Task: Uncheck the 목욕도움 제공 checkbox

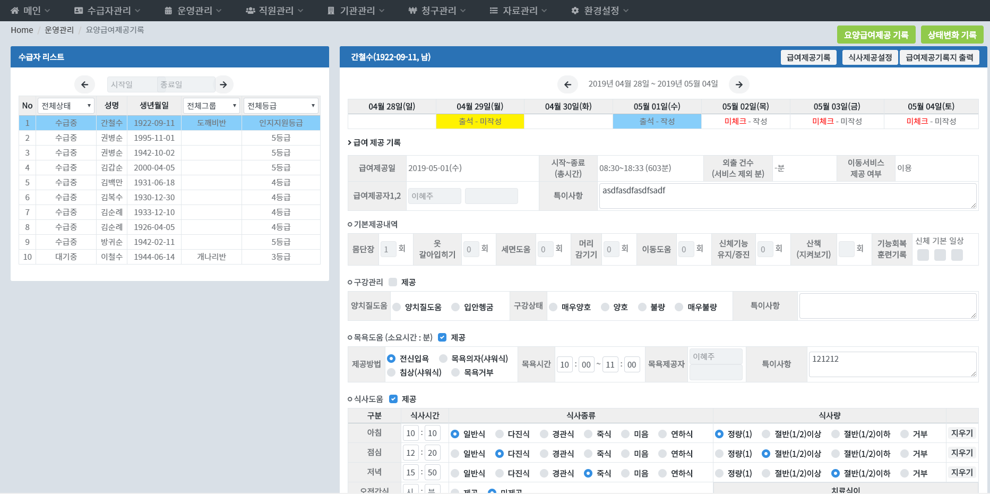Action: click(x=442, y=337)
